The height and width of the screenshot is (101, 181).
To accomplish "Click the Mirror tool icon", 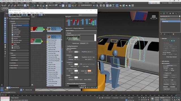I will coord(94,6).
